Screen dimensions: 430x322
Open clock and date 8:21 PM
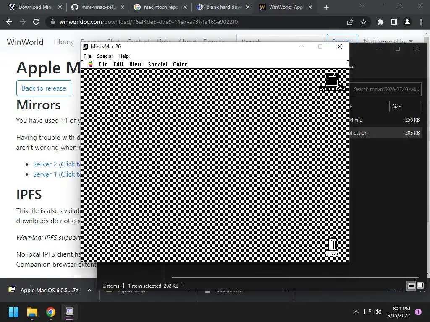click(x=399, y=312)
